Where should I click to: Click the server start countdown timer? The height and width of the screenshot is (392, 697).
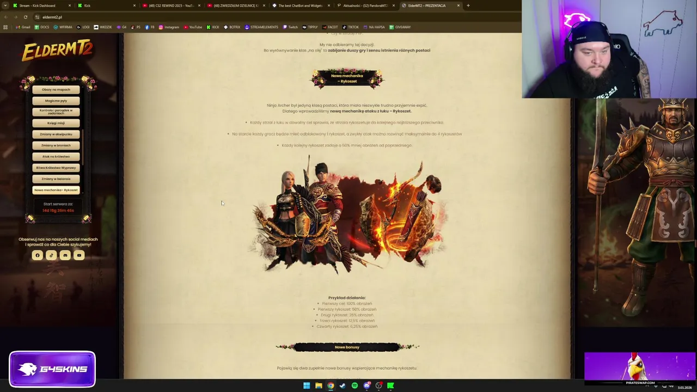58,210
